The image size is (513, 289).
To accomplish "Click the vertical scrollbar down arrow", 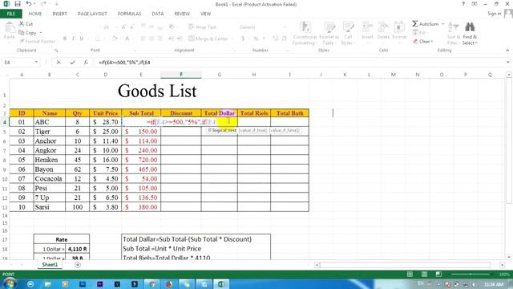I will point(509,258).
